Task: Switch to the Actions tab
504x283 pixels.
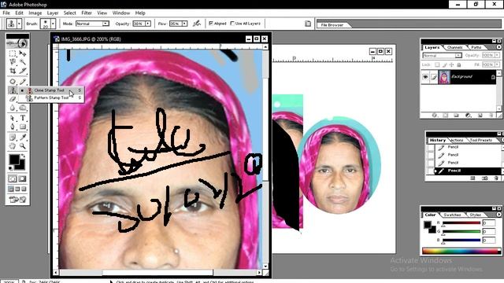Action: pos(457,140)
